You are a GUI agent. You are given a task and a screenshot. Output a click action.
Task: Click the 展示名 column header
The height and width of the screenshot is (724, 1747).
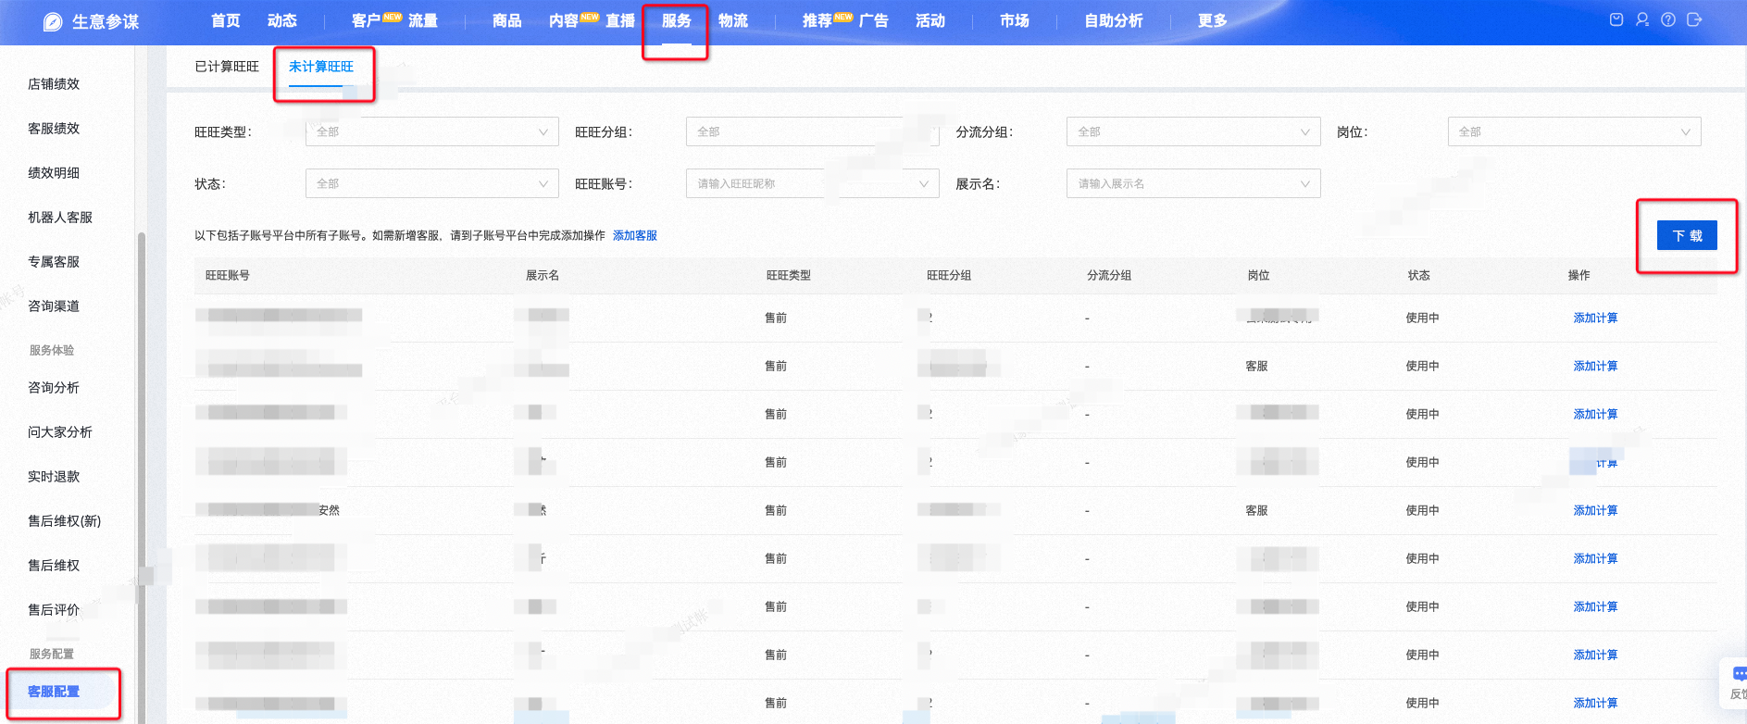point(543,275)
